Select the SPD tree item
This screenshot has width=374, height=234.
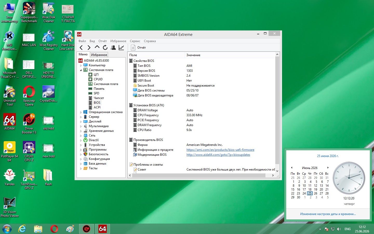[x=96, y=93]
